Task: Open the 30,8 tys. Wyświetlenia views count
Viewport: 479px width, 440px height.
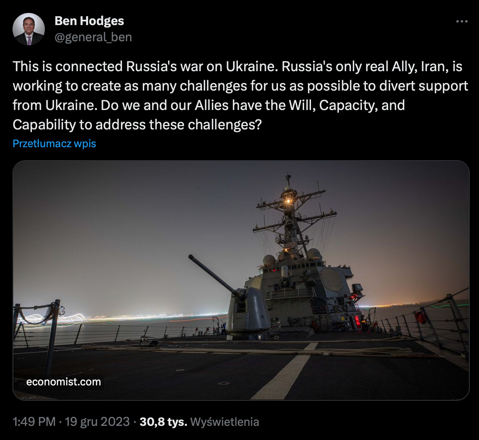Action: [x=199, y=422]
